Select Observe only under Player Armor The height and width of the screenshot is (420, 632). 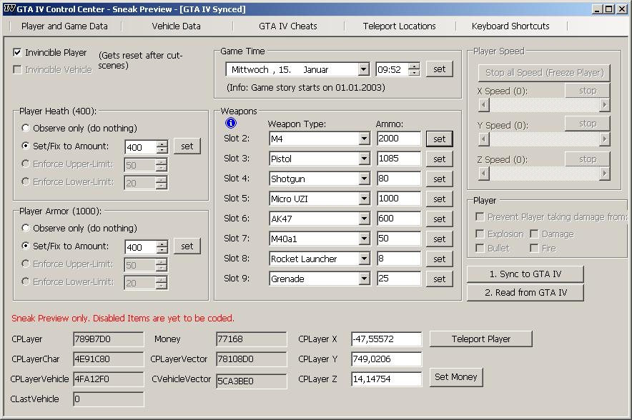pyautogui.click(x=26, y=228)
